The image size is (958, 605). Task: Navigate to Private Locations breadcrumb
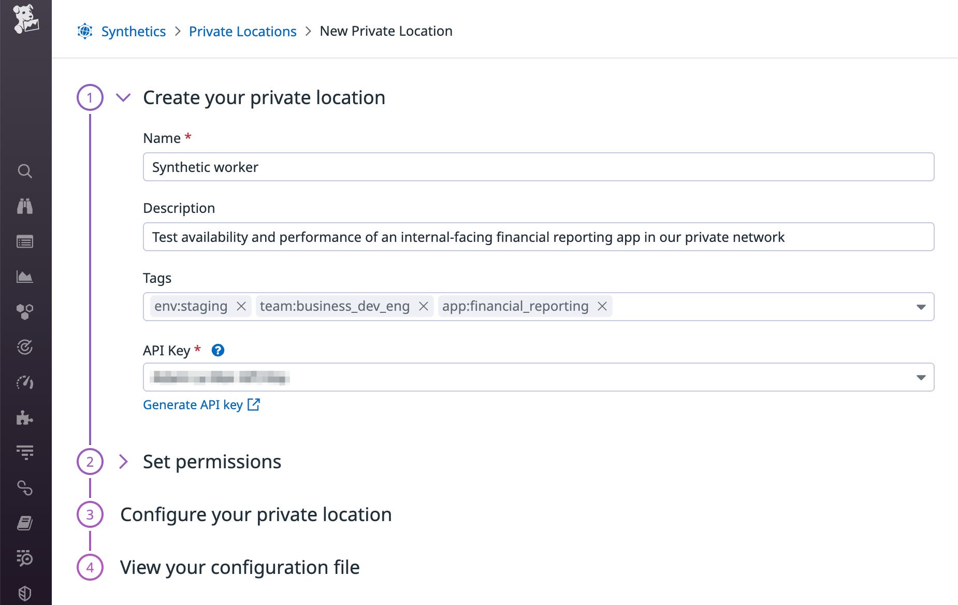(x=242, y=31)
